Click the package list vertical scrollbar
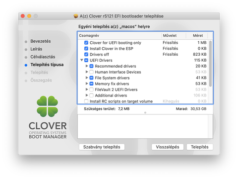Screen dimensions: 238x179 click(x=210, y=64)
